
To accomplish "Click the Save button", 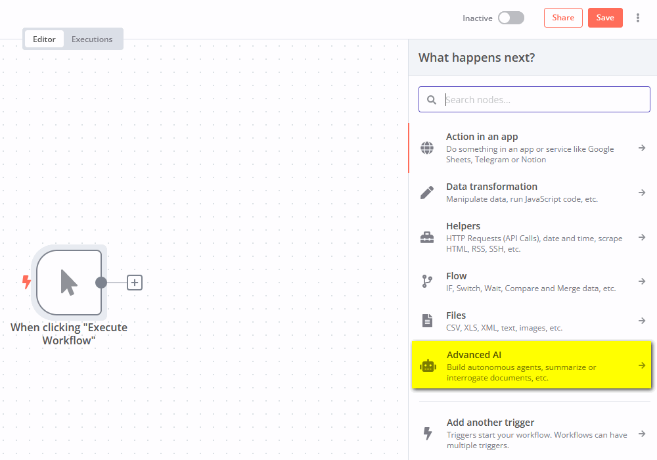I will 605,18.
